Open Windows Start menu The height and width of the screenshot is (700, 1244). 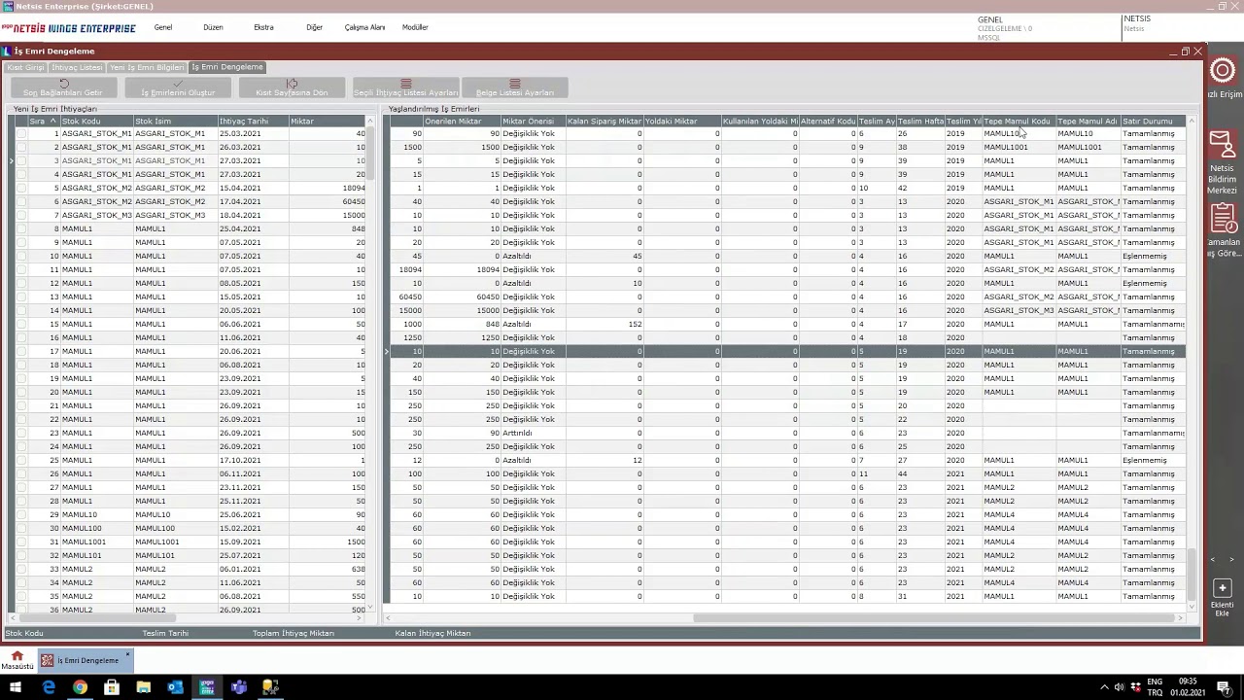click(16, 688)
